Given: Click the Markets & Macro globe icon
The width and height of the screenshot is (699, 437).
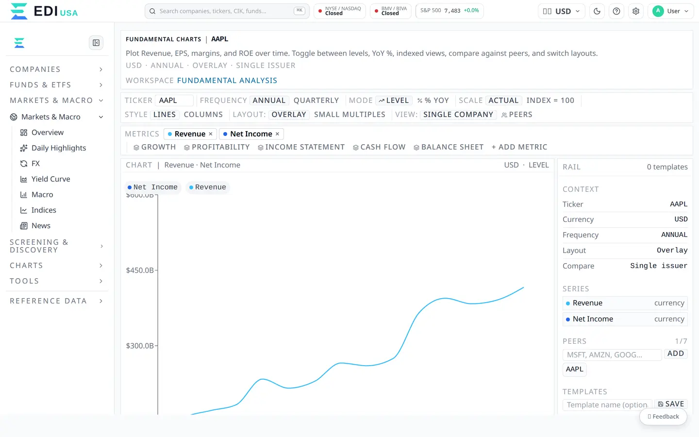Looking at the screenshot, I should coord(14,117).
